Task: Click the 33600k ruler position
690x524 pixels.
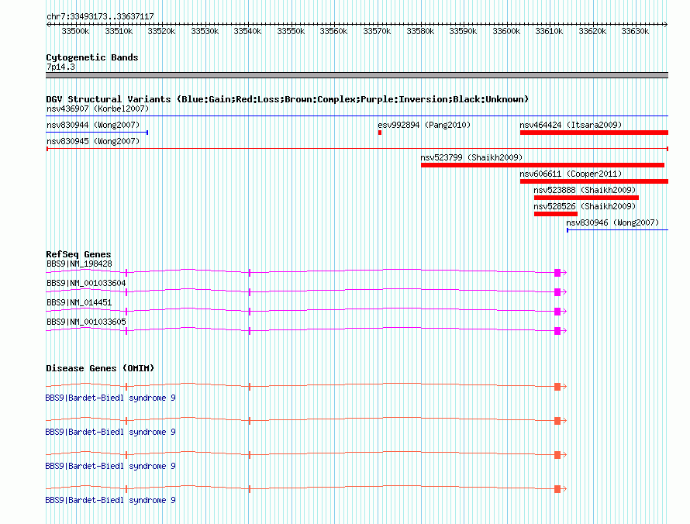Action: click(506, 31)
